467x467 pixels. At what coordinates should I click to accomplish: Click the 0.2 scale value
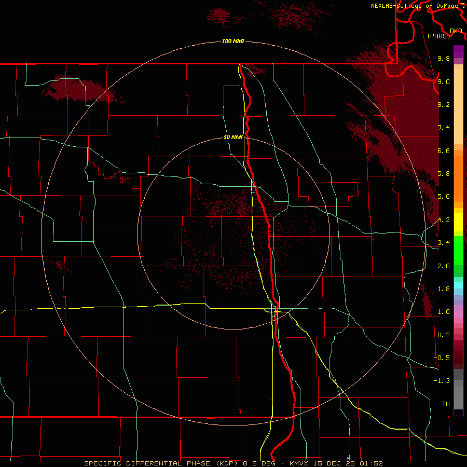[x=444, y=335]
